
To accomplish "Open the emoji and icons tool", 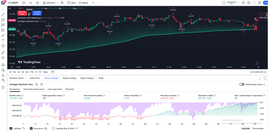I will (3, 46).
